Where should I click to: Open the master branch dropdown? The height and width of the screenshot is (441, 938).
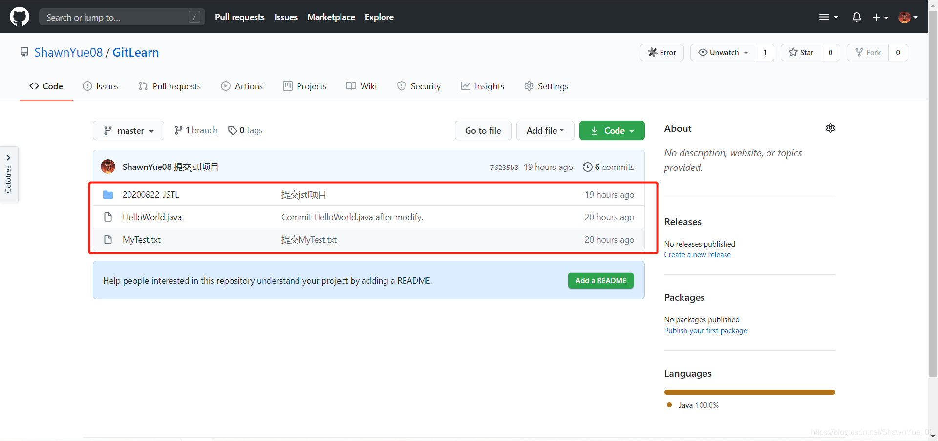(128, 130)
